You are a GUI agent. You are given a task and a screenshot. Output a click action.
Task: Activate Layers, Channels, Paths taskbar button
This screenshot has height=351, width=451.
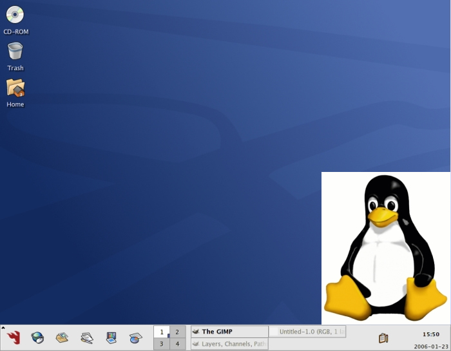tap(229, 344)
